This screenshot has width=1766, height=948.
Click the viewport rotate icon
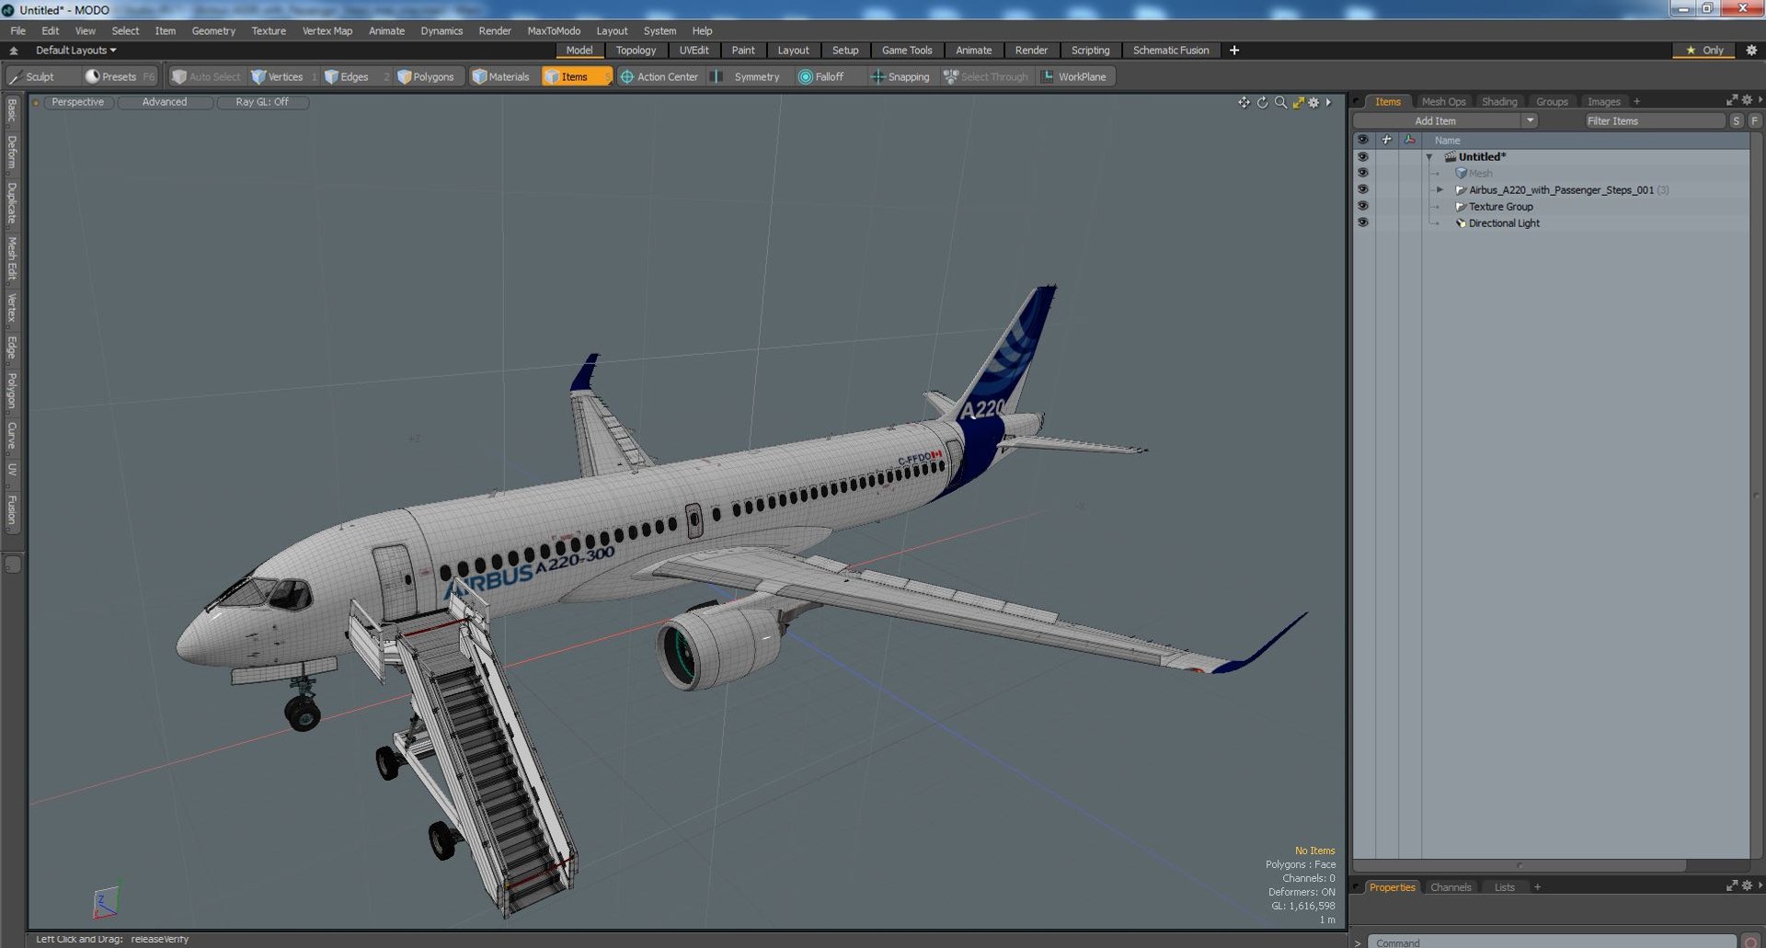pos(1262,102)
